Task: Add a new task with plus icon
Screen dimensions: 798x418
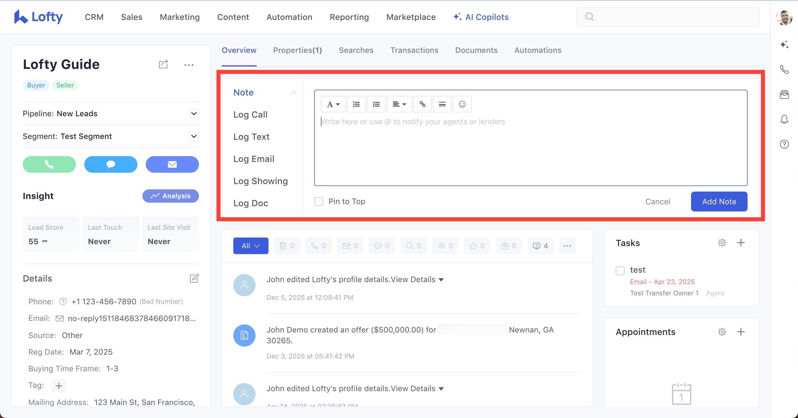Action: [x=741, y=243]
